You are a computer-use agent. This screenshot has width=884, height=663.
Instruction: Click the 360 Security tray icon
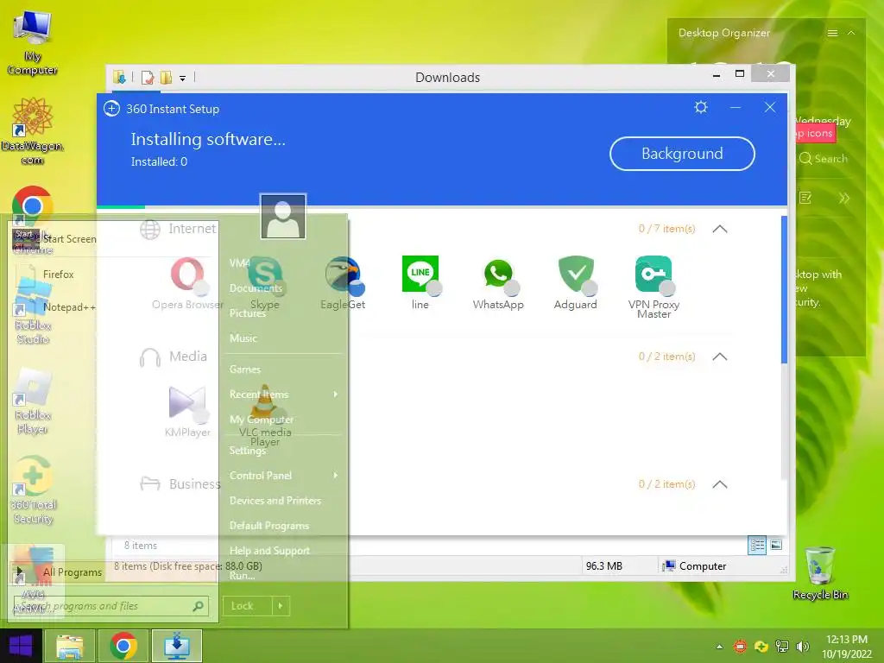pos(761,647)
